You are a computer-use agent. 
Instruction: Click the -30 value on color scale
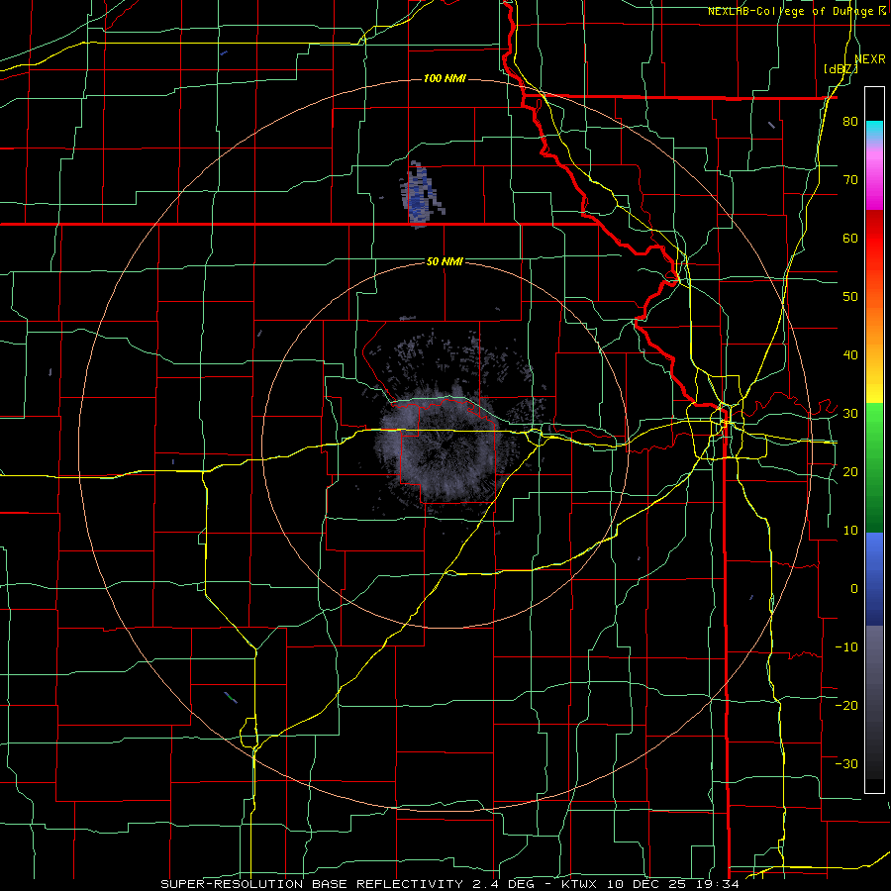tap(846, 763)
